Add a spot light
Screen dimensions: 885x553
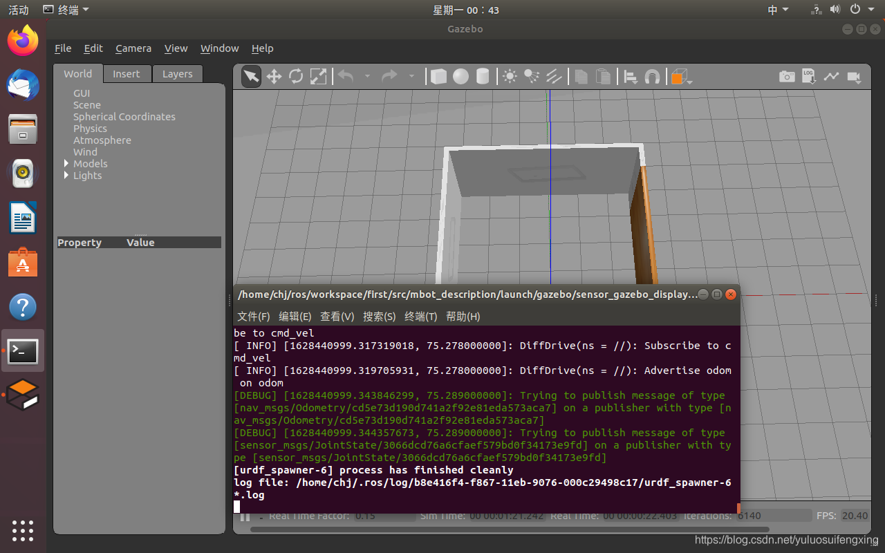pos(532,76)
